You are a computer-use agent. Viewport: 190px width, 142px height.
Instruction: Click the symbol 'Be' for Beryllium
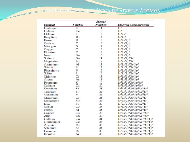point(77,37)
